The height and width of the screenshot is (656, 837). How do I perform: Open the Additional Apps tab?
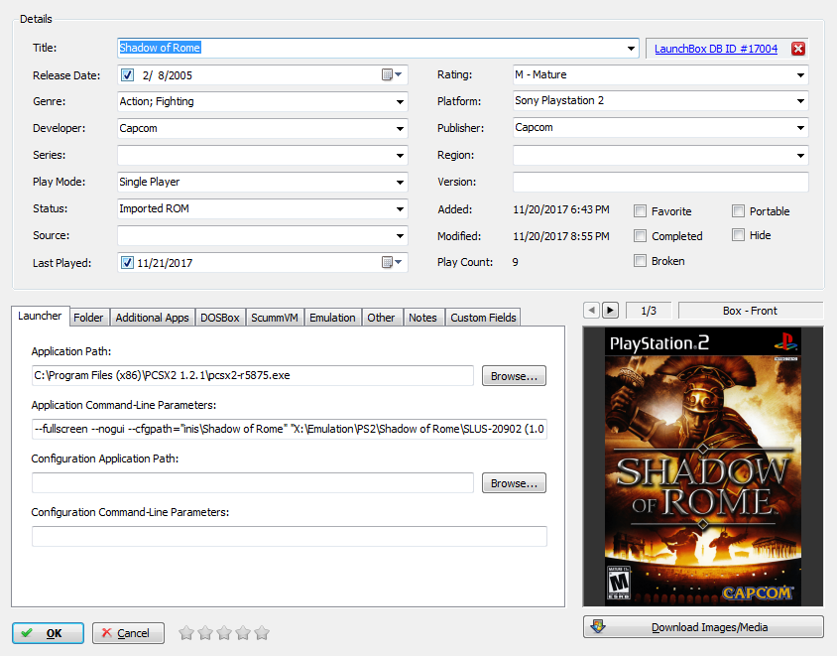point(152,318)
